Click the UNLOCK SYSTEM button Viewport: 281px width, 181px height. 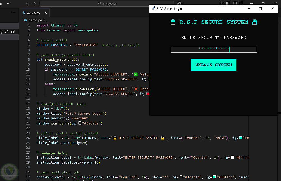point(214,65)
